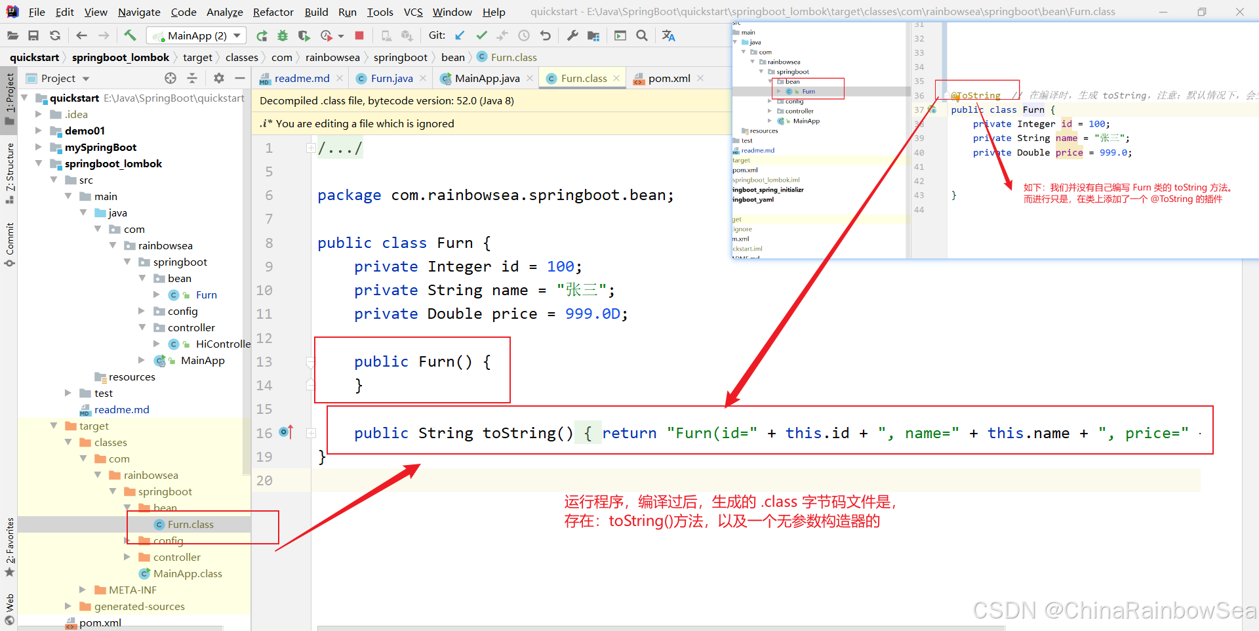Collapse the springboot_lombok module folder
The image size is (1259, 631).
click(x=39, y=163)
